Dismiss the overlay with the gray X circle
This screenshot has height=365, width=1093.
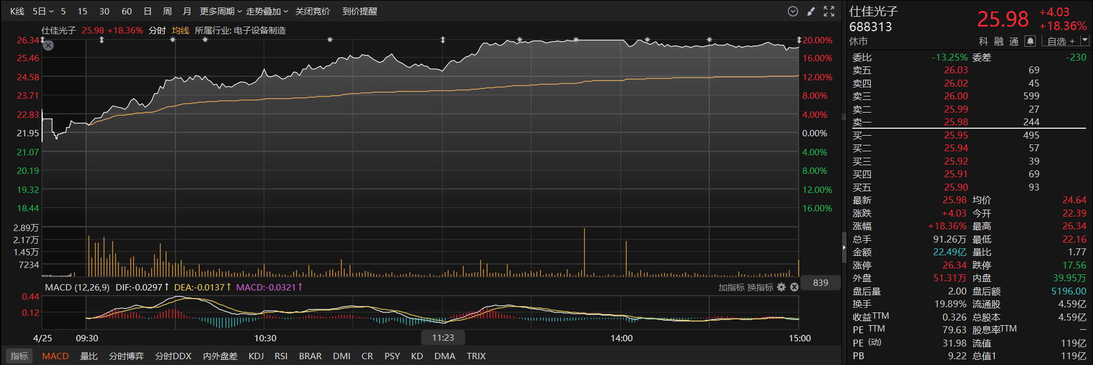48,46
